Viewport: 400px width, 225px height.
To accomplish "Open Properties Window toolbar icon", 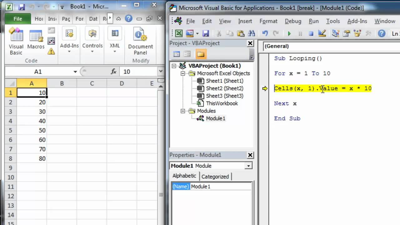I will coord(346,33).
